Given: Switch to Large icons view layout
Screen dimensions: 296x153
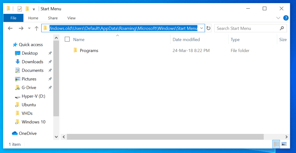Looking at the screenshot, I should (284, 144).
